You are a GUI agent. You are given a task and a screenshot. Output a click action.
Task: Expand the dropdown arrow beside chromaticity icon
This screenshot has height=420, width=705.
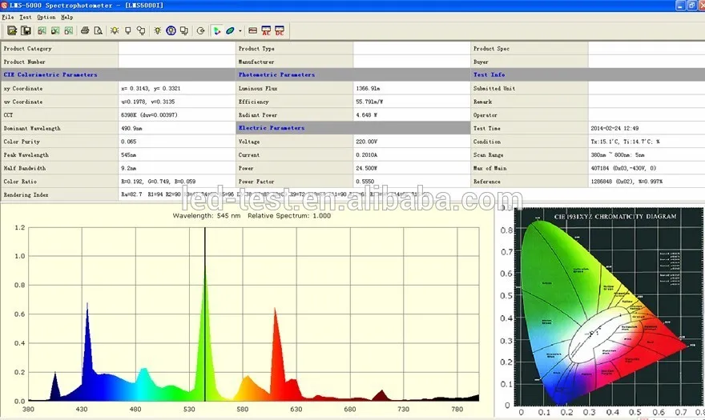coord(240,31)
